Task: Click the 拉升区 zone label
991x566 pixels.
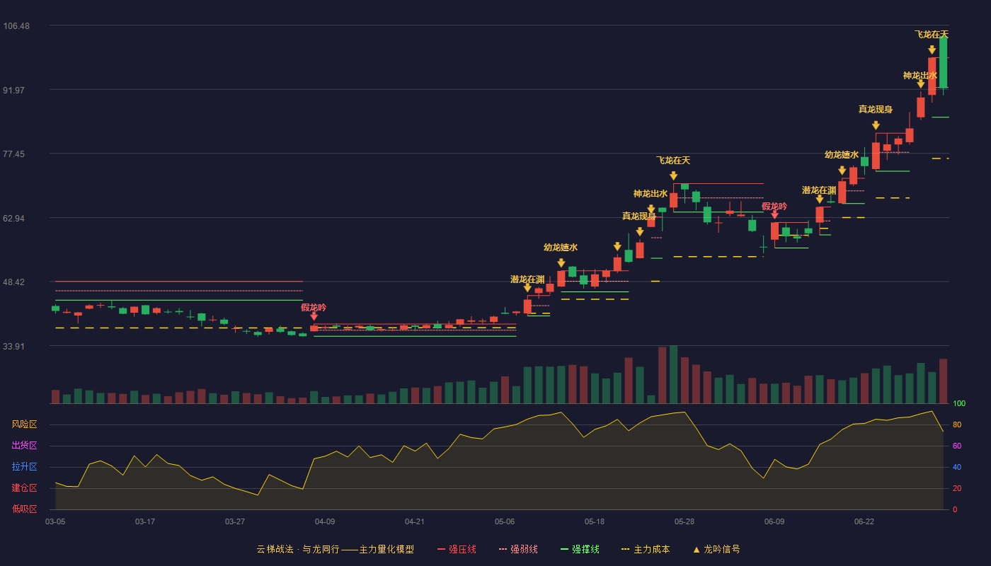Action: click(25, 467)
